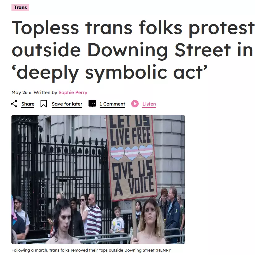Open the 1 Comment link
The width and height of the screenshot is (255, 255).
coord(112,104)
